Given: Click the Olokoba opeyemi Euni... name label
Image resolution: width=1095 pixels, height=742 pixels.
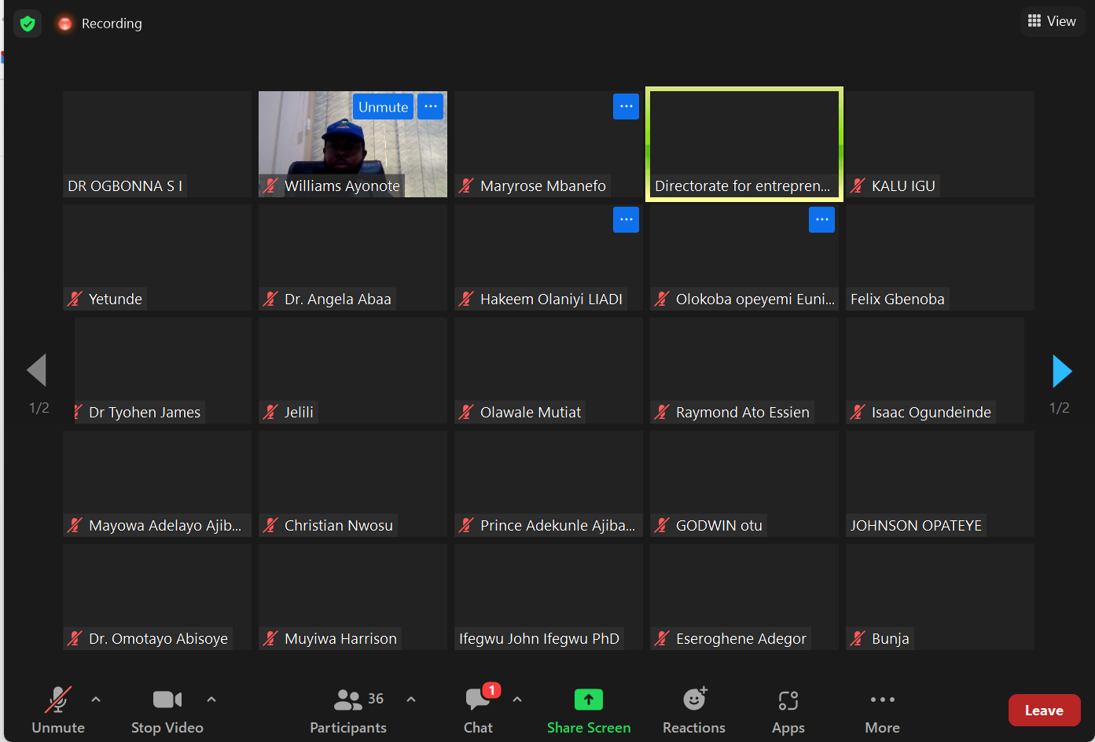Looking at the screenshot, I should (x=755, y=299).
